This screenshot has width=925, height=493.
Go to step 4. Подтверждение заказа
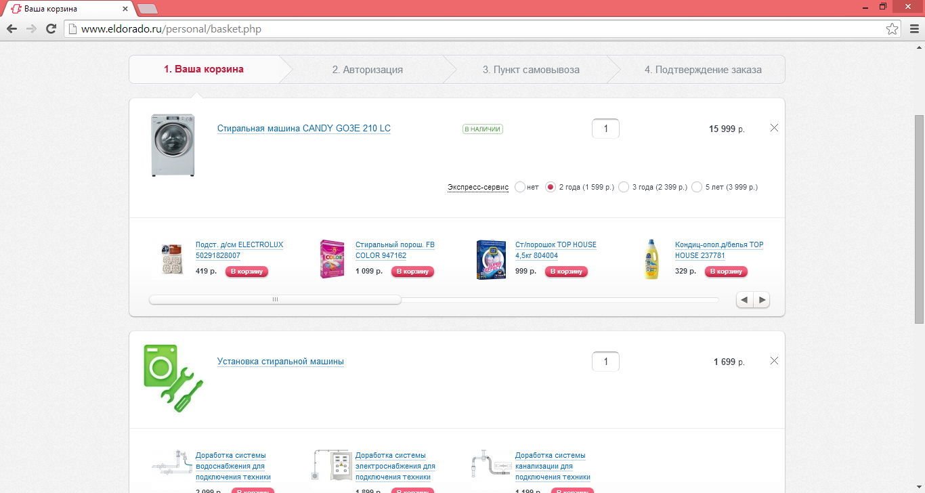(x=703, y=69)
